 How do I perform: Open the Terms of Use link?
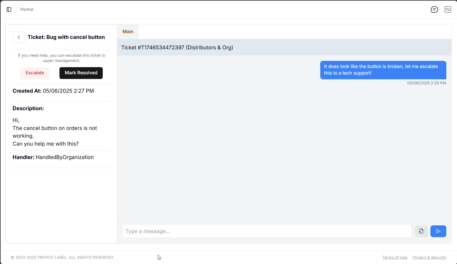tap(395, 257)
